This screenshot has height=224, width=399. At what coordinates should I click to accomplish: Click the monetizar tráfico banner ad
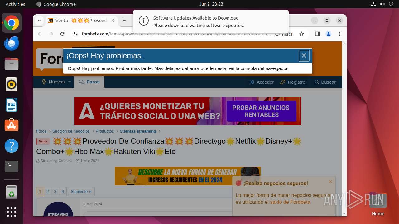[x=188, y=111]
